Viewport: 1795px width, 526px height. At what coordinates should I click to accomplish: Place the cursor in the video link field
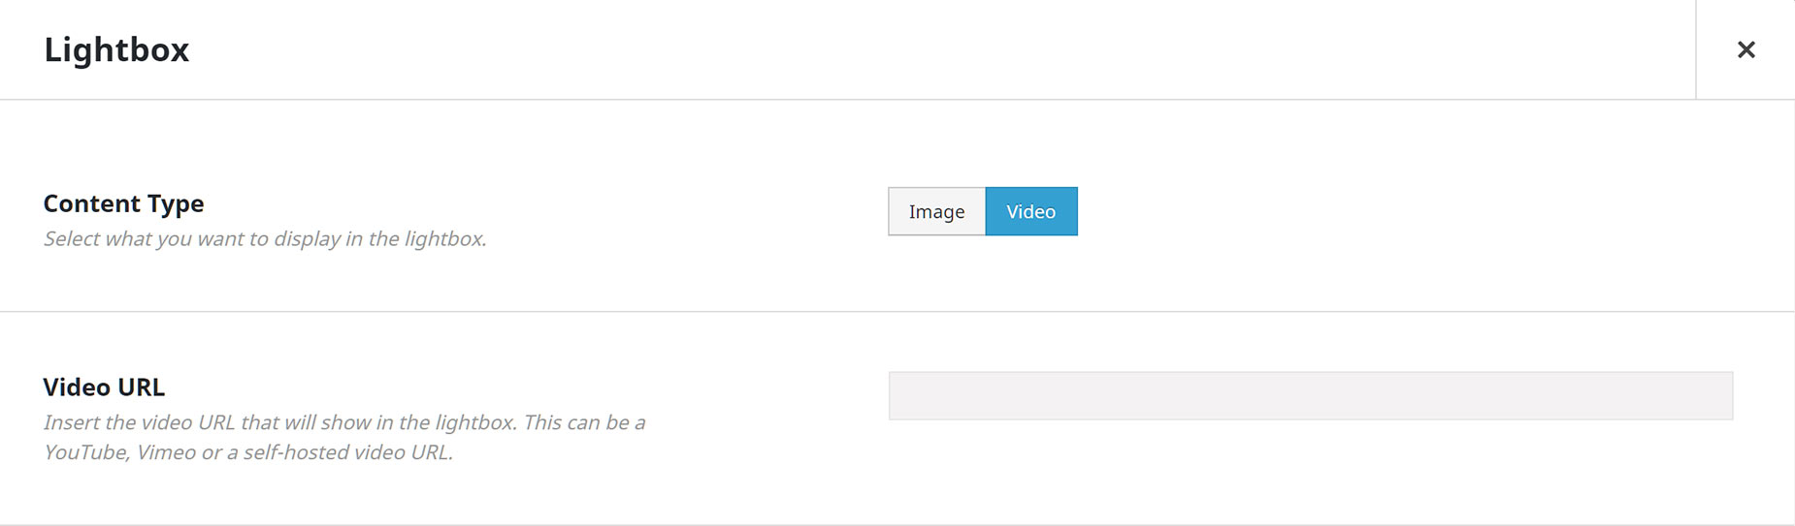pyautogui.click(x=1311, y=395)
